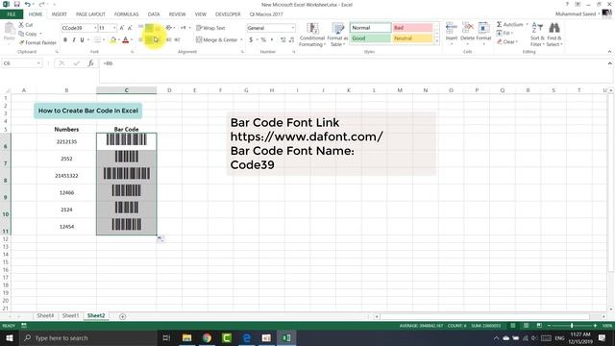
Task: Open the Fill options
Action: coord(504,33)
